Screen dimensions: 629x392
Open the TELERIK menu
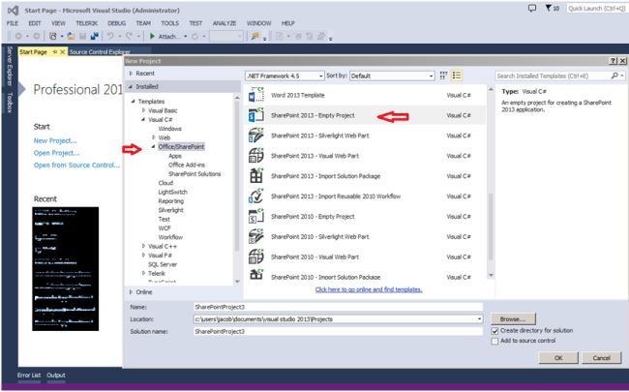(x=87, y=23)
